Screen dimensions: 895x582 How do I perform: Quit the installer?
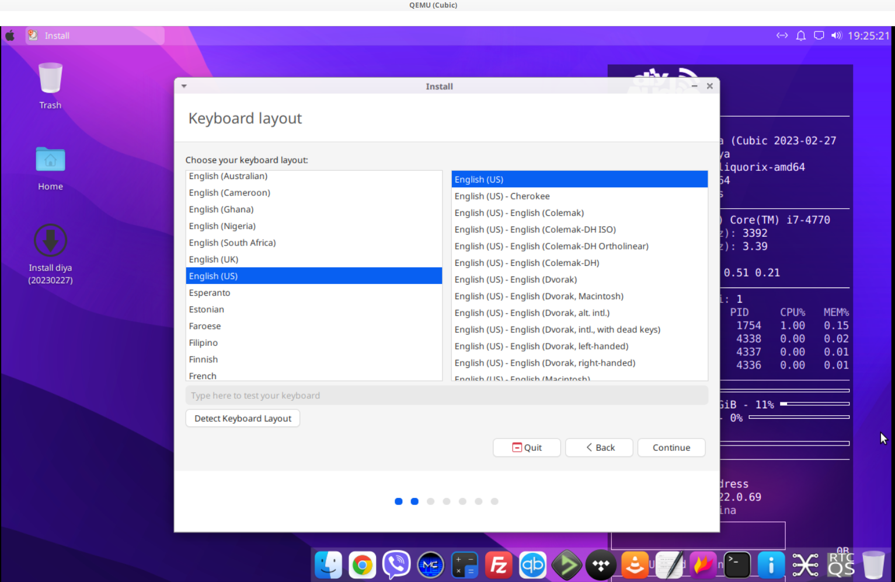pos(527,447)
